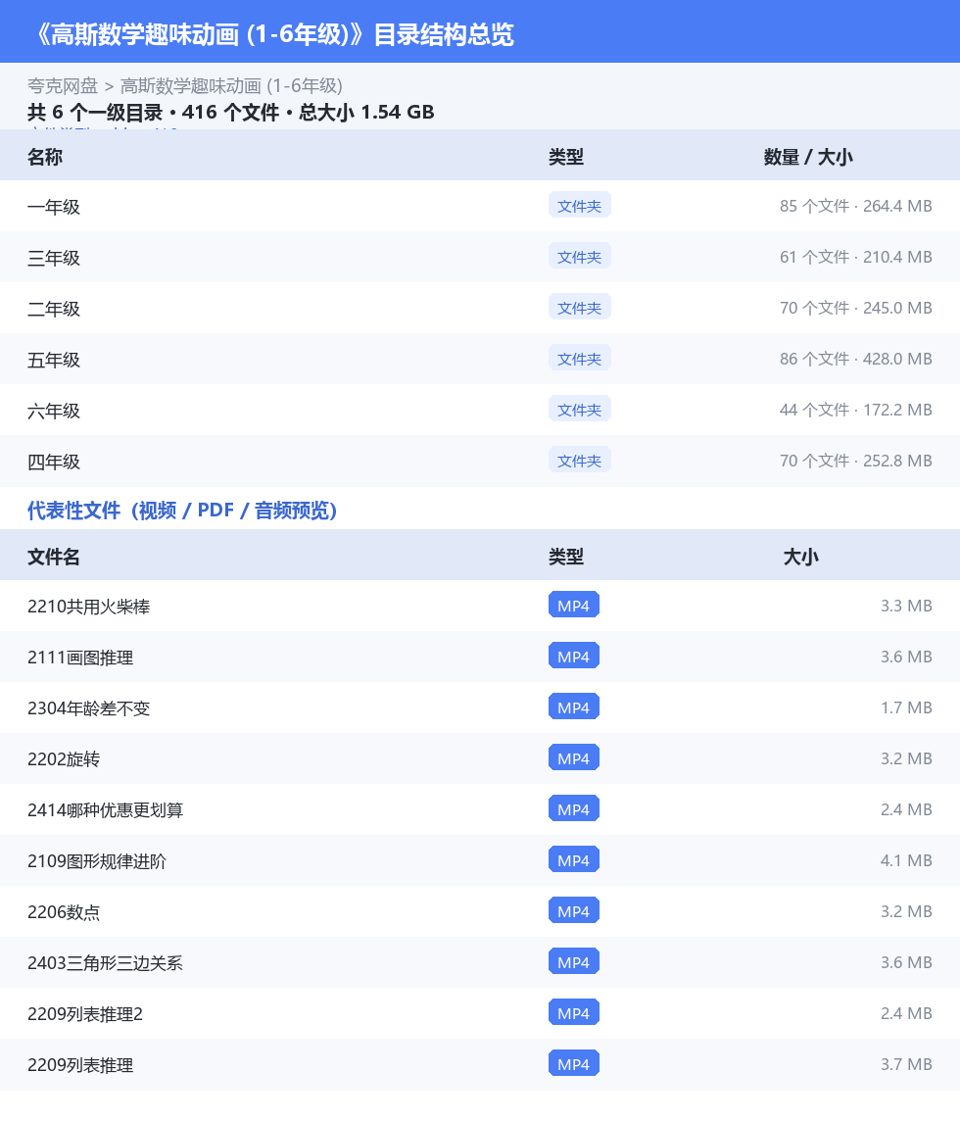Click MP4 badge for 2206数点

[x=574, y=911]
